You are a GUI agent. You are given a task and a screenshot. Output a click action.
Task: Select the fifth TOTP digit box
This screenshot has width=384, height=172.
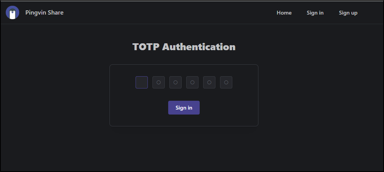click(x=209, y=82)
